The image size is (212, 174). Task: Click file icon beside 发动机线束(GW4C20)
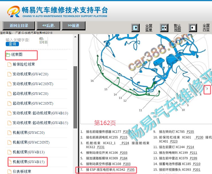[9, 74]
